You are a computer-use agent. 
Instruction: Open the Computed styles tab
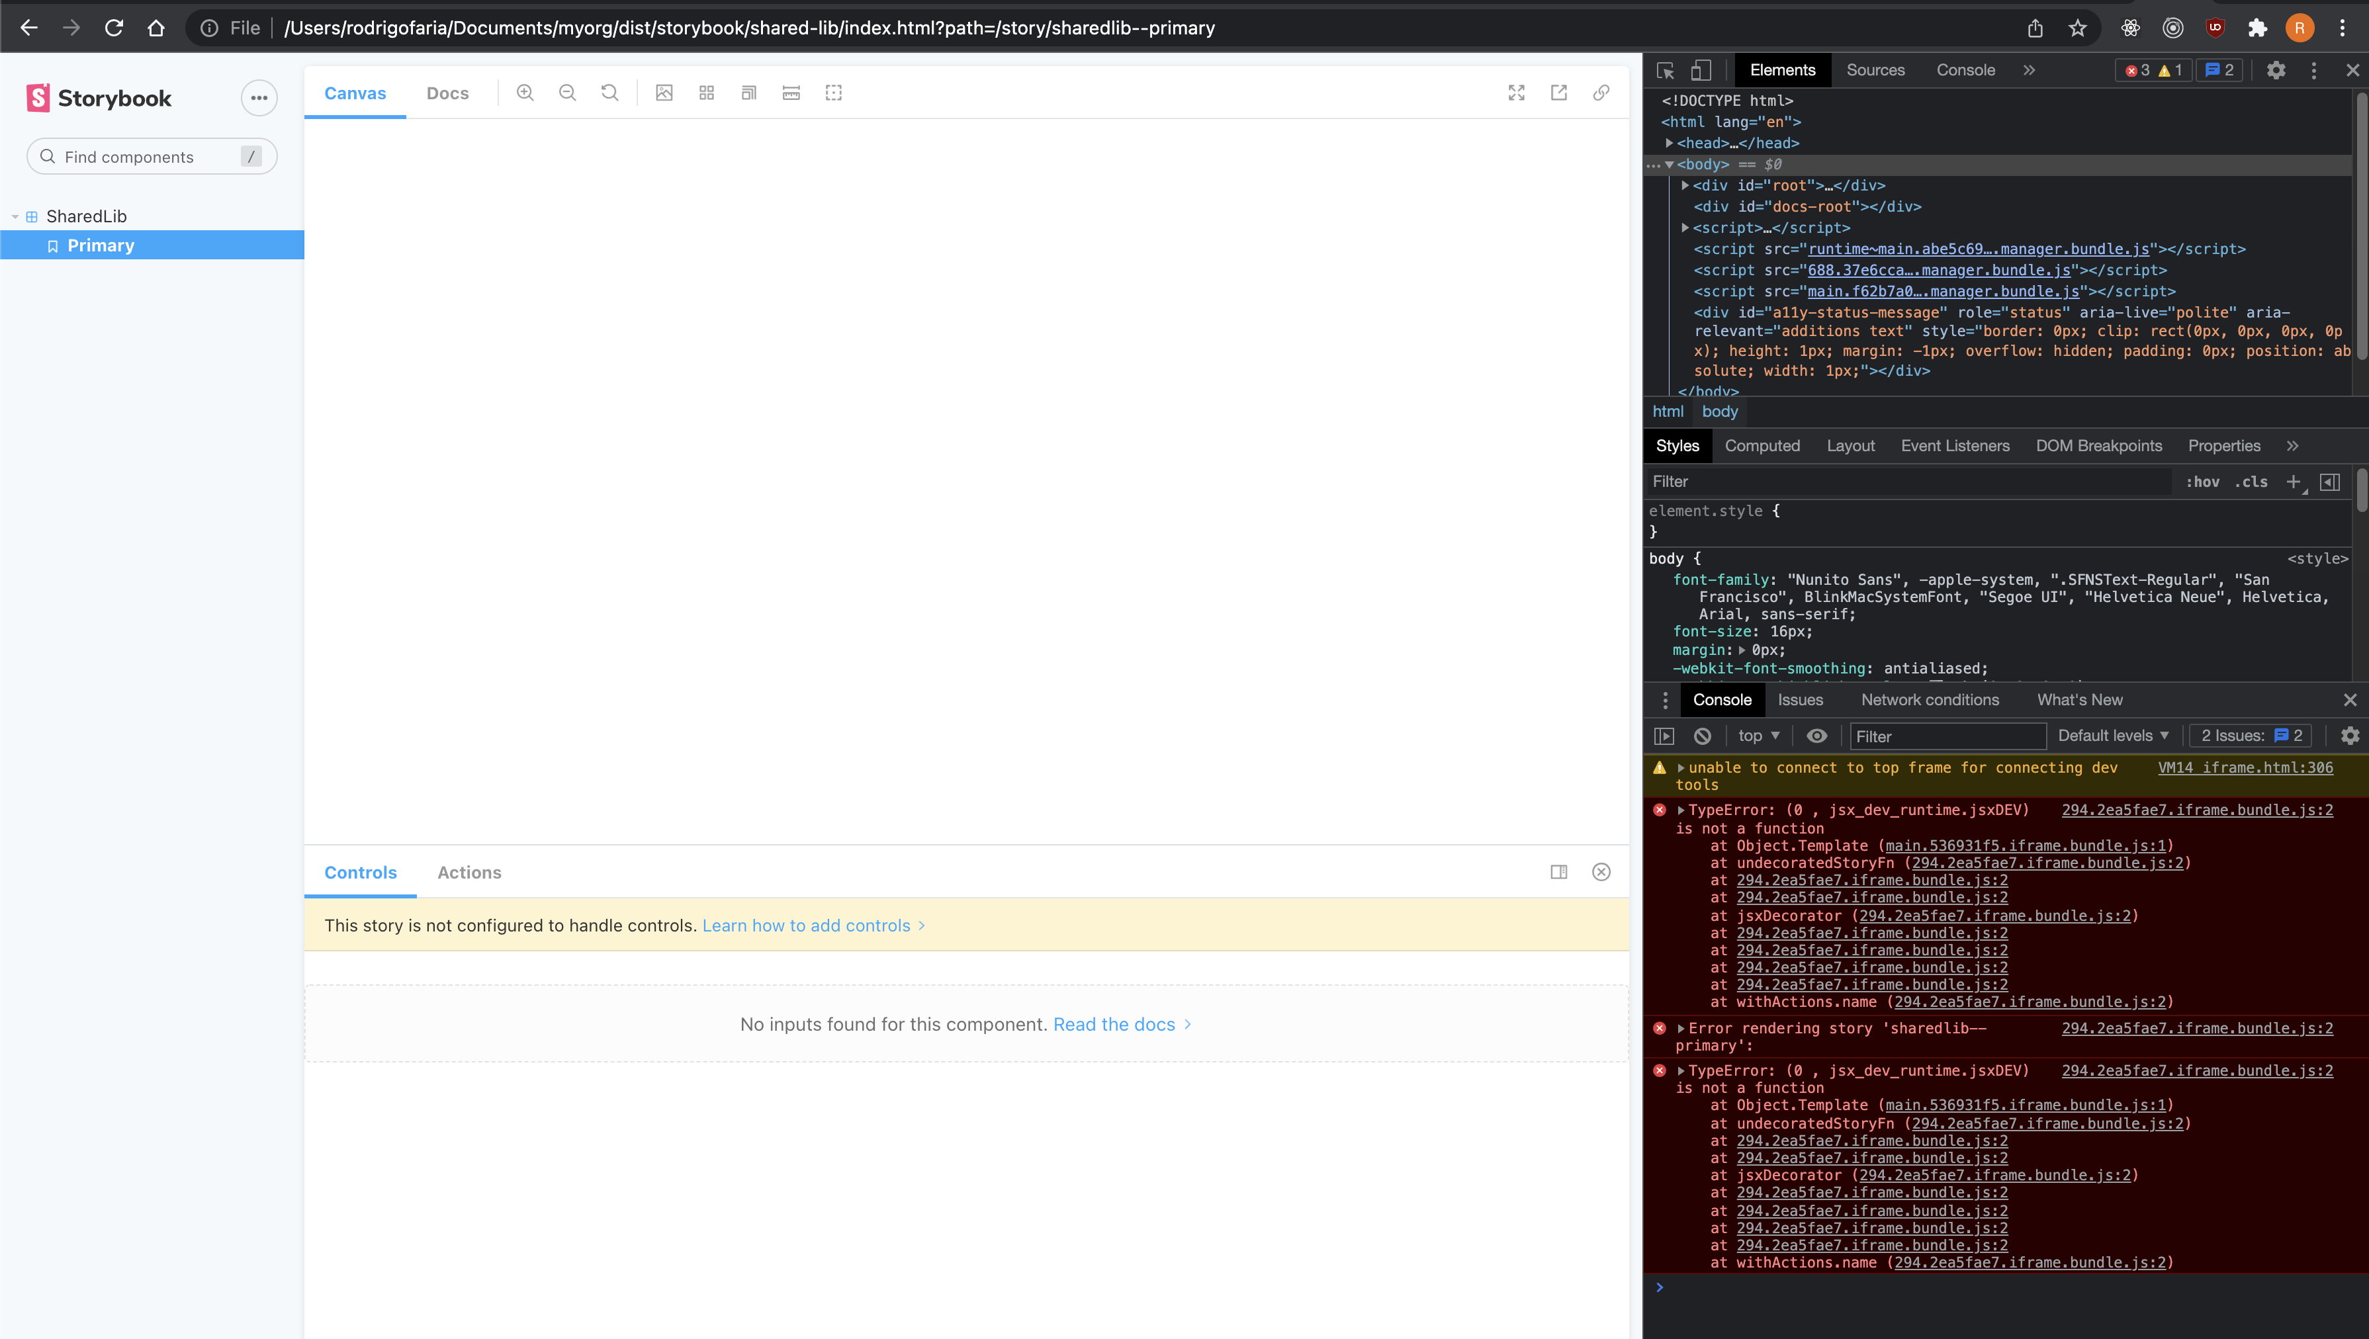(1762, 446)
